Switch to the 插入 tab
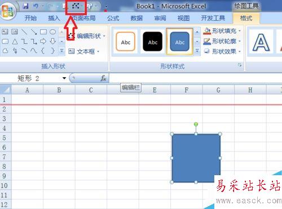The height and width of the screenshot is (209, 282). pos(54,18)
